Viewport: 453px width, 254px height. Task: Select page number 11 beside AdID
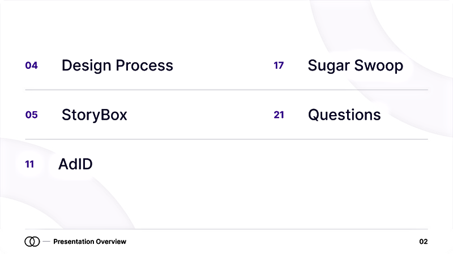(x=29, y=165)
